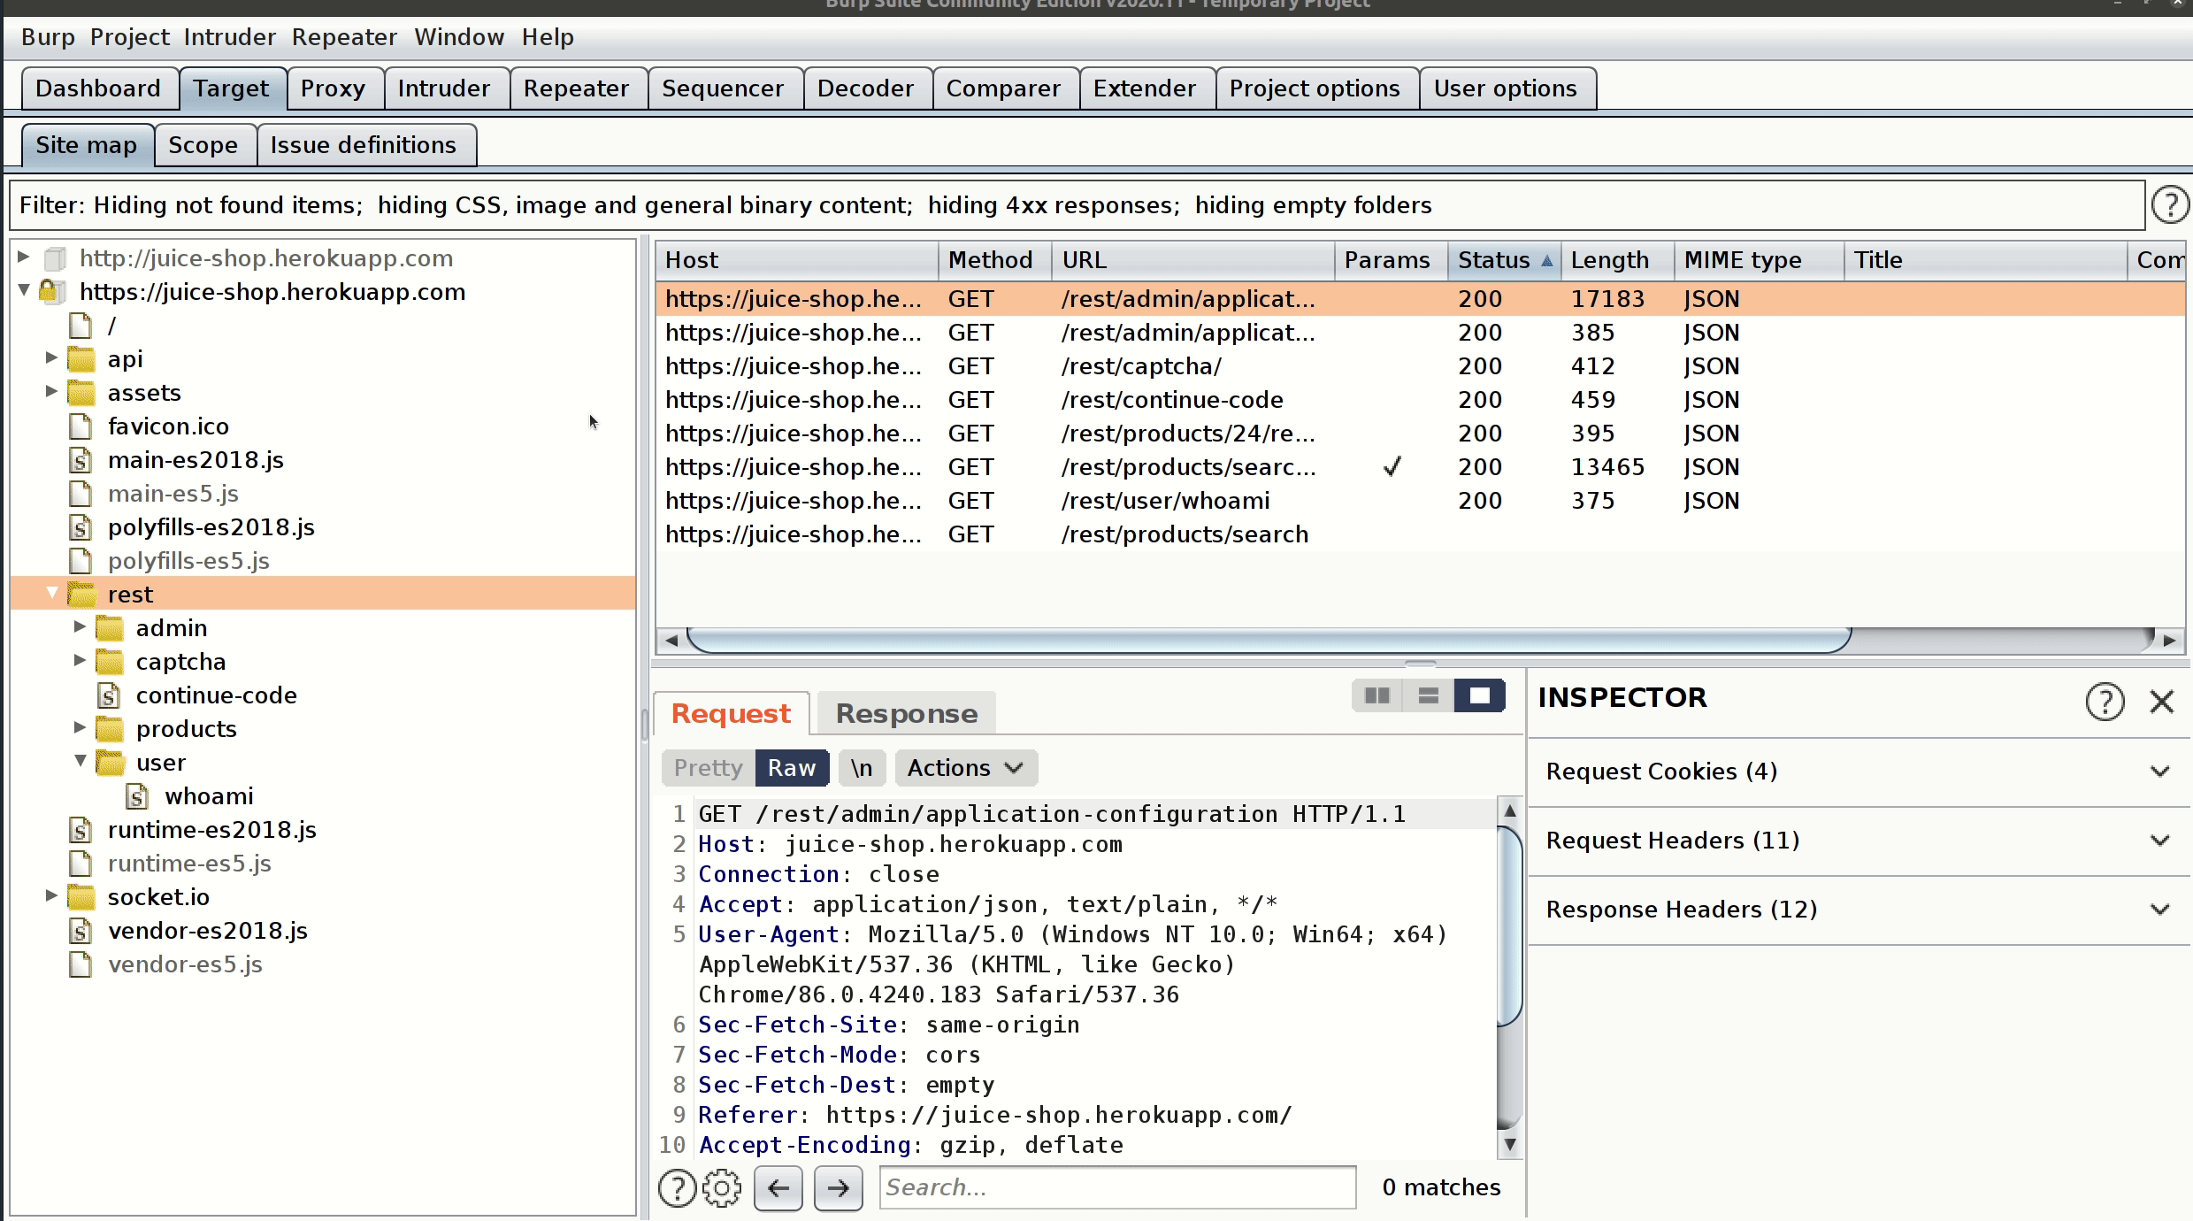
Task: Open the Help menu
Action: click(x=548, y=37)
